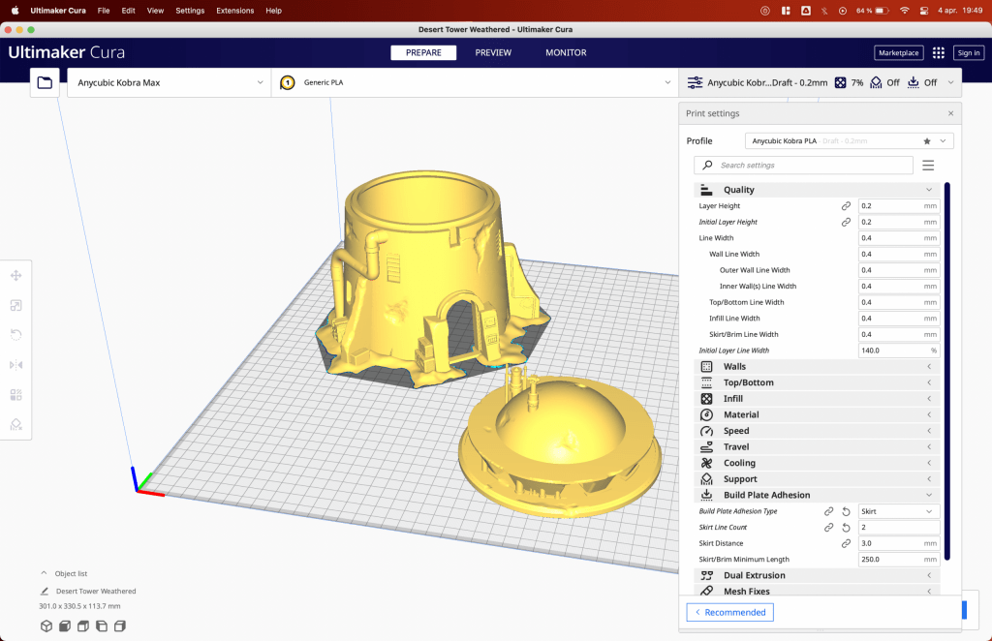Open file using the folder icon
The width and height of the screenshot is (992, 641).
pos(45,83)
